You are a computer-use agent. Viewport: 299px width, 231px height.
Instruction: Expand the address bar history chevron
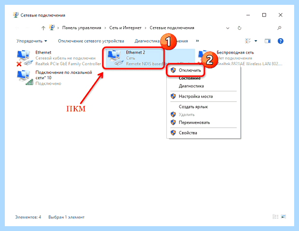[x=228, y=28]
